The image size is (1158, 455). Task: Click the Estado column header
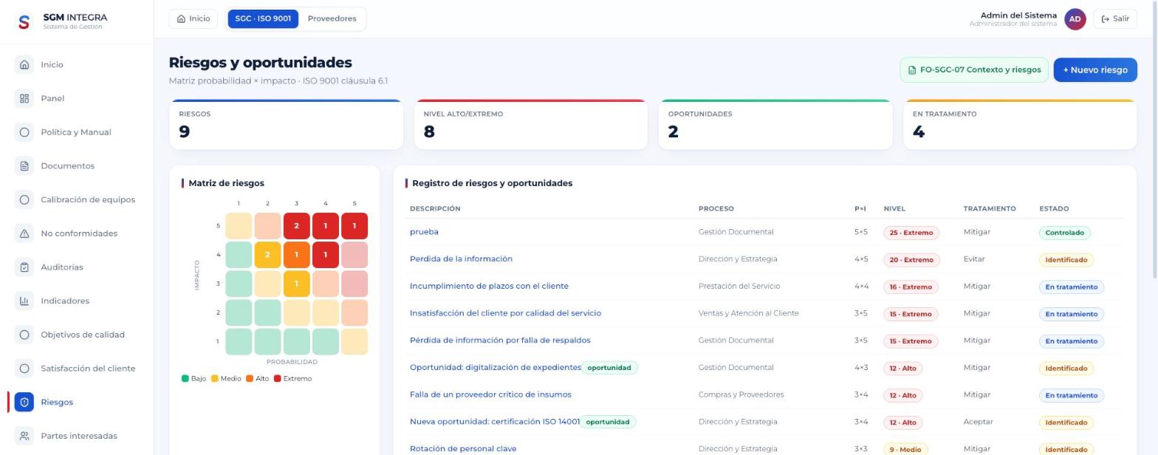pyautogui.click(x=1054, y=208)
